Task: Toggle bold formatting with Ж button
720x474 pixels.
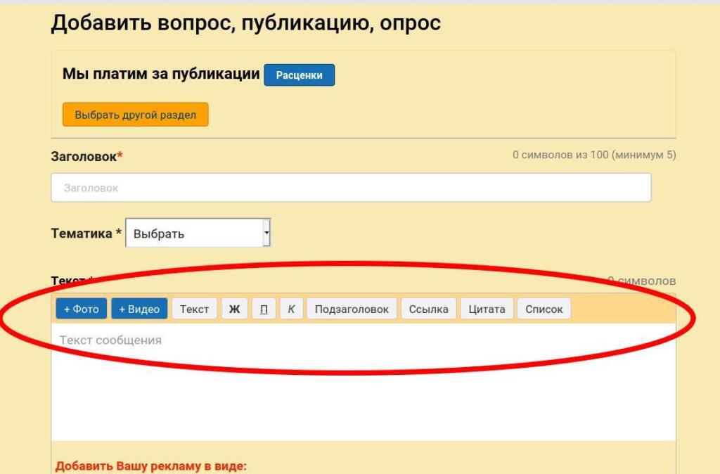Action: pos(234,309)
